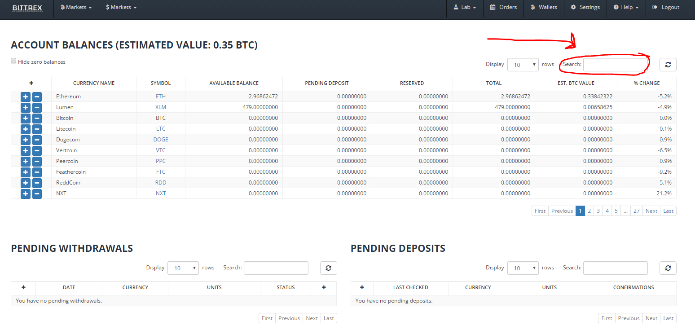Click the Bittrex logo
This screenshot has height=330, width=695.
[27, 7]
